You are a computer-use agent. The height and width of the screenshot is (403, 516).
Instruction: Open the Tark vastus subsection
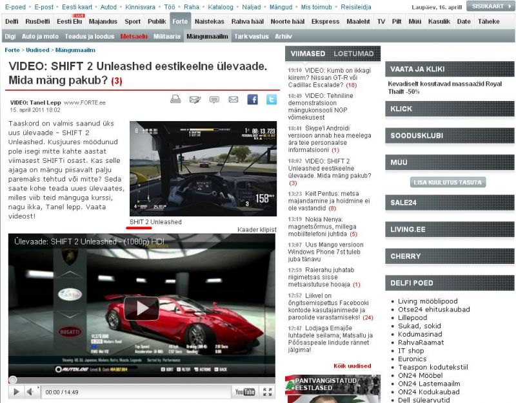click(252, 37)
